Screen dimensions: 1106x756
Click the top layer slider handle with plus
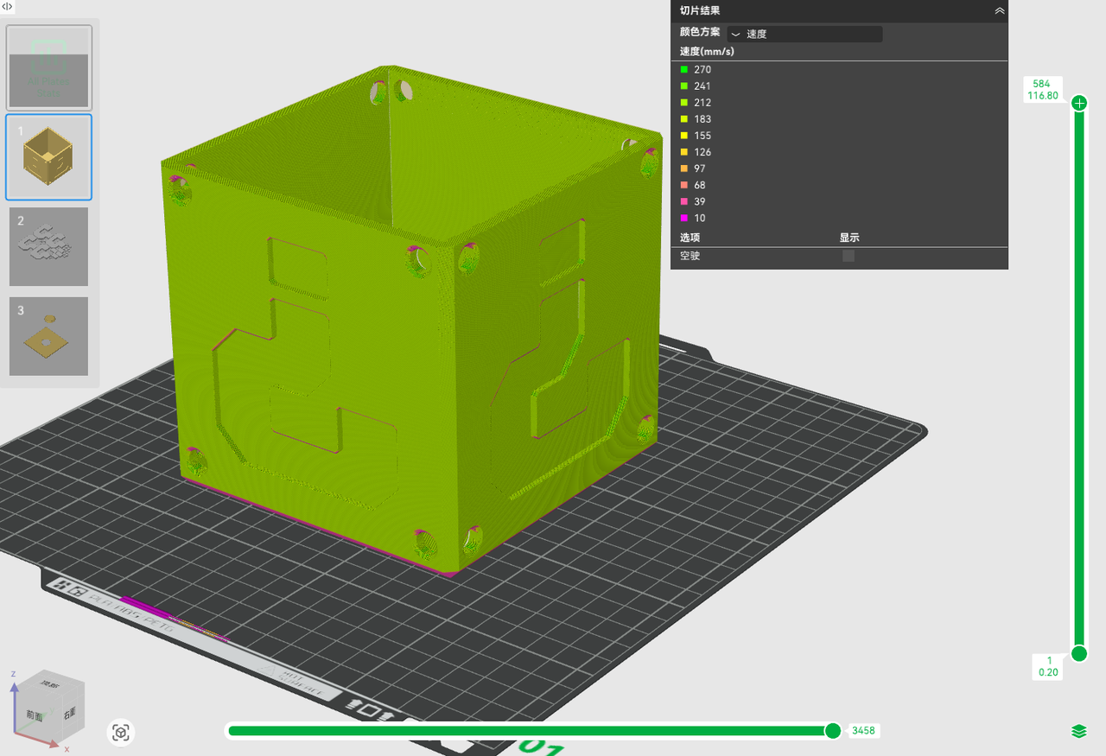coord(1078,103)
